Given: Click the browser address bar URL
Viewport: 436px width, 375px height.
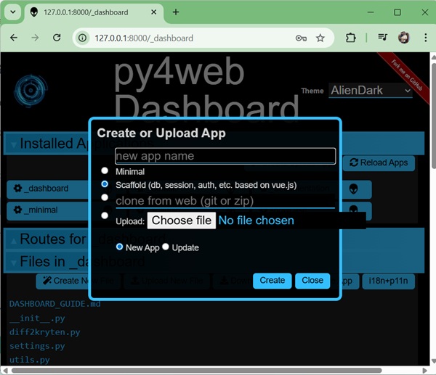Looking at the screenshot, I should (144, 38).
